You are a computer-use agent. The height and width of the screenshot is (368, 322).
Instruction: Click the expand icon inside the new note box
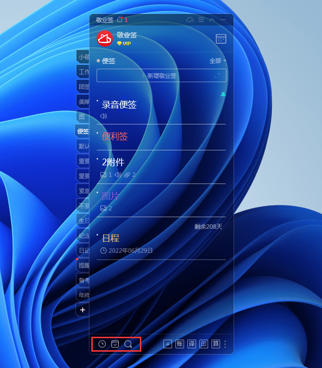coord(217,75)
